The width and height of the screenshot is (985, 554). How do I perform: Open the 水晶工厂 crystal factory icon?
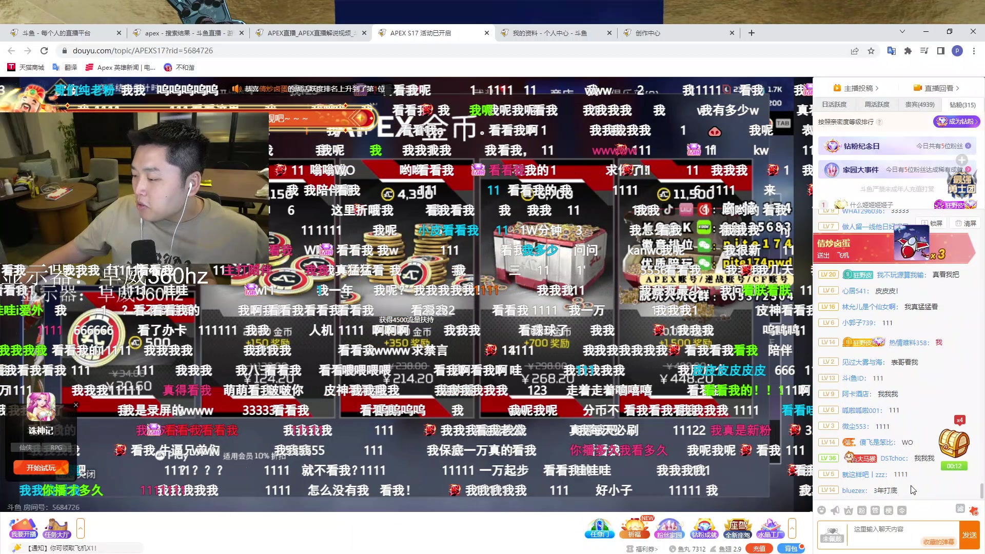click(x=770, y=528)
